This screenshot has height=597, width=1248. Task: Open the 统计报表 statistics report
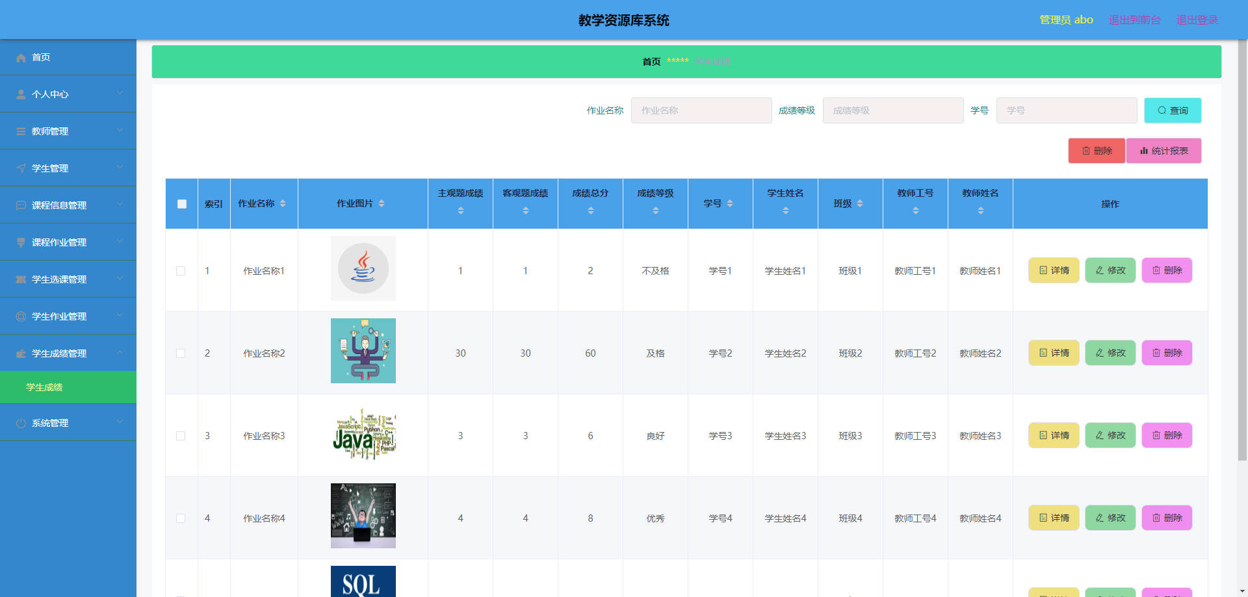(x=1163, y=151)
